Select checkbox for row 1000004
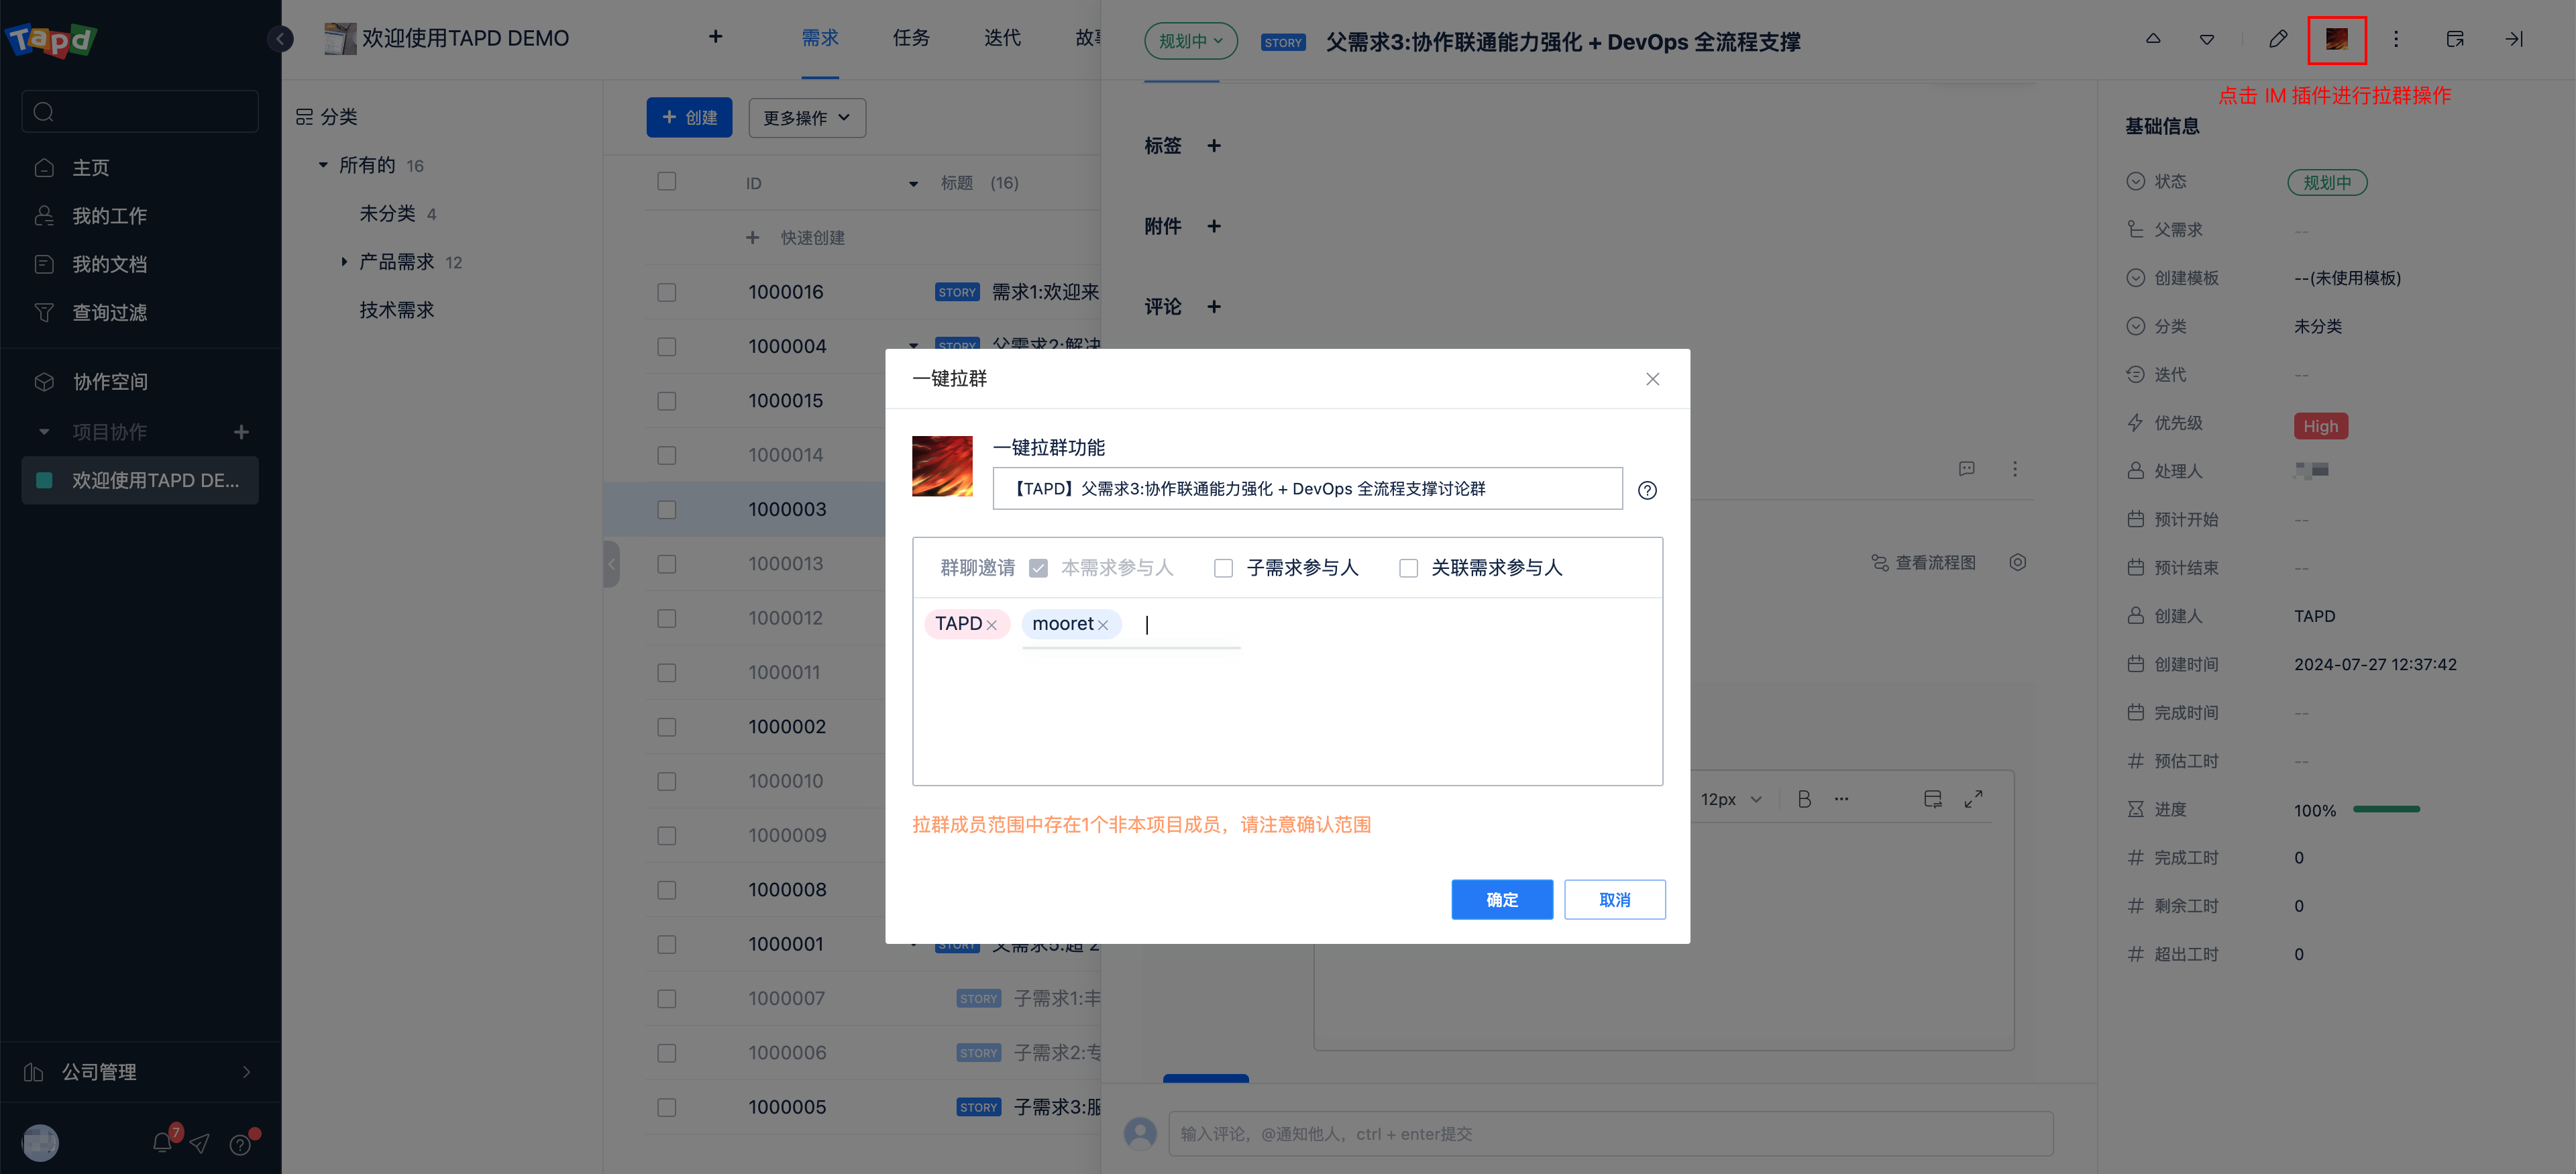Viewport: 2576px width, 1174px height. tap(667, 347)
